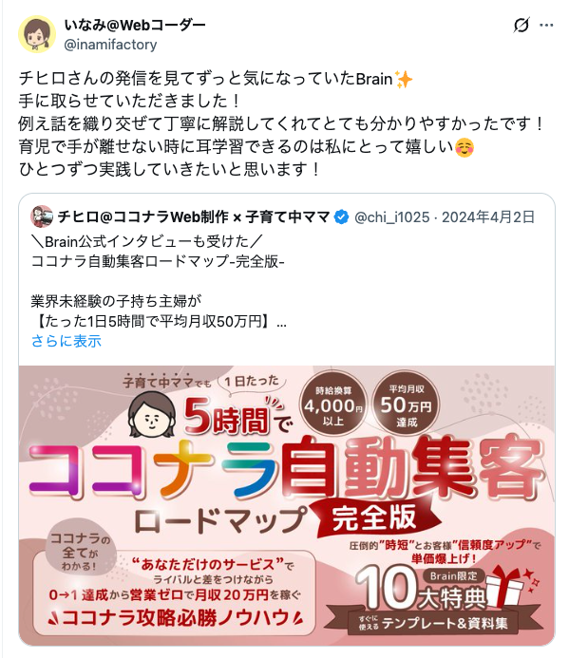Screen dimensions: 569x658
Task: Click the 2024年4月2日 date stamp
Action: [488, 216]
